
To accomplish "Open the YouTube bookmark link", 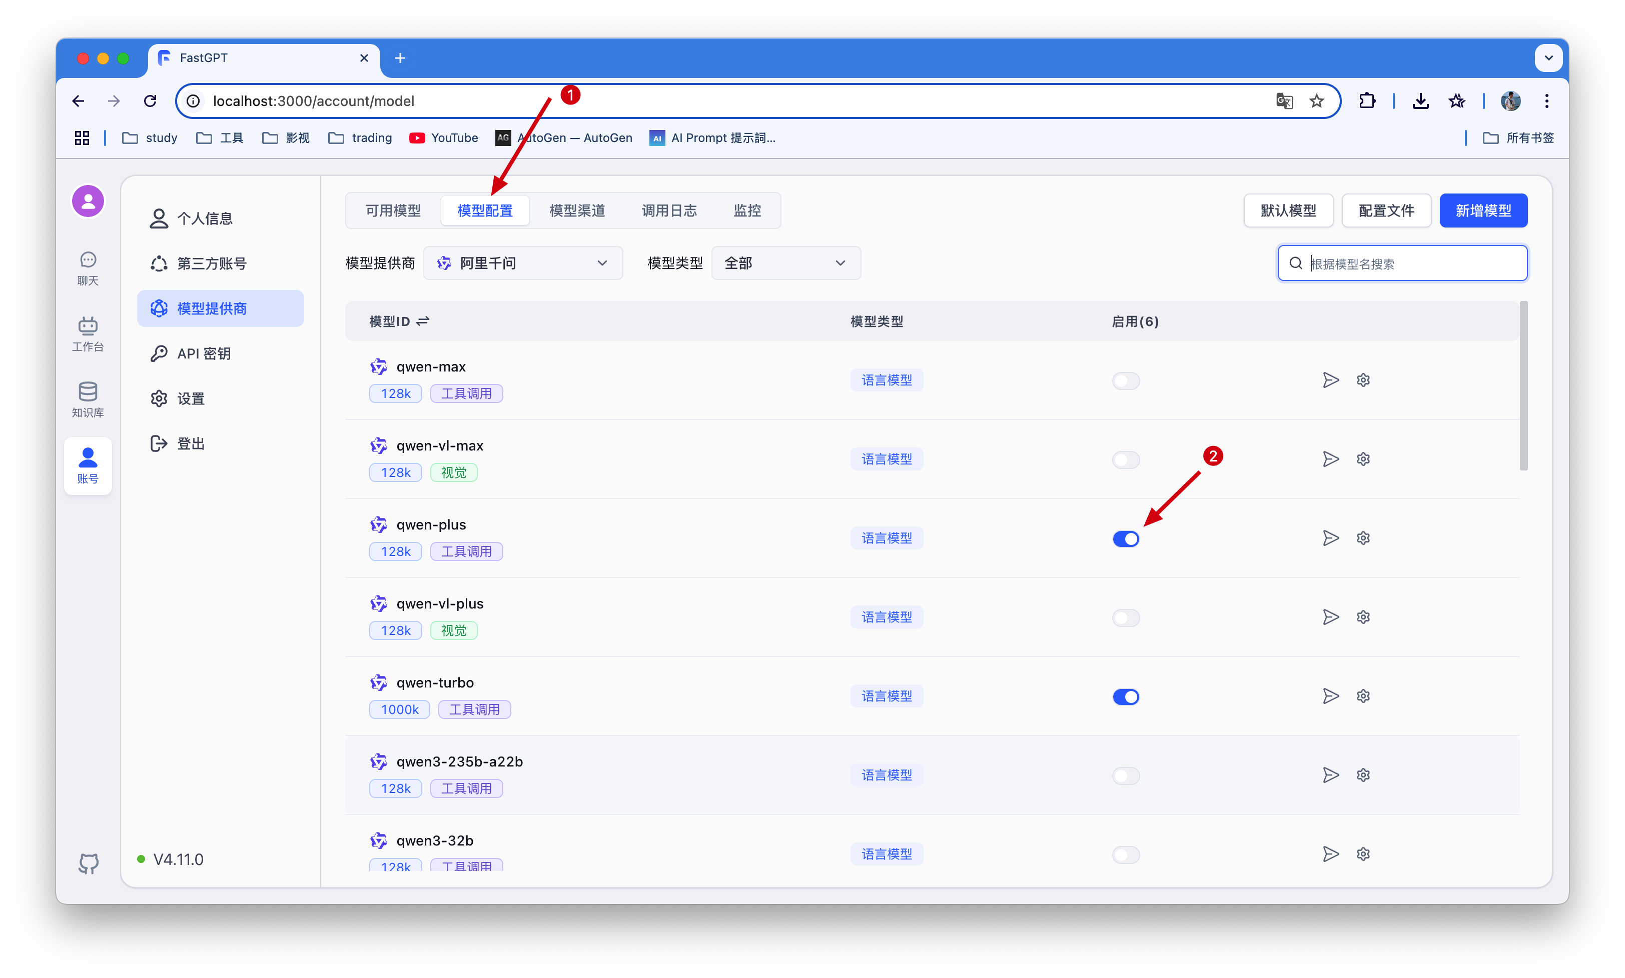I will pyautogui.click(x=444, y=137).
